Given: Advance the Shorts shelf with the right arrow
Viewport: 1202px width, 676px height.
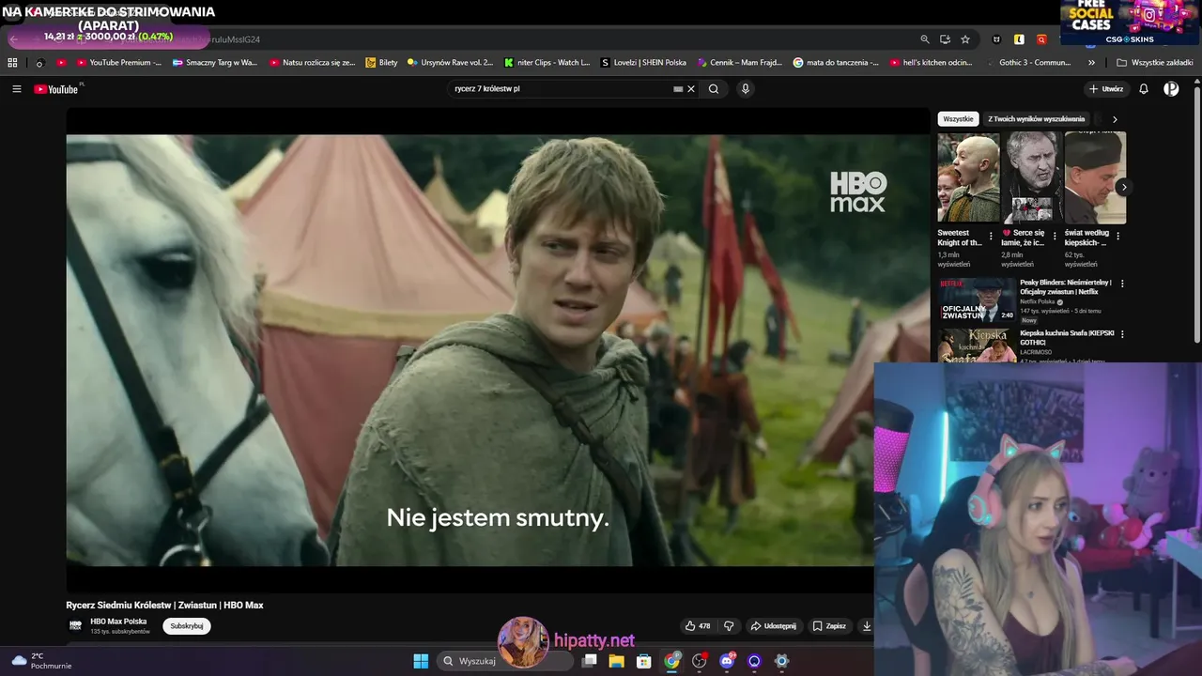Looking at the screenshot, I should [1123, 187].
